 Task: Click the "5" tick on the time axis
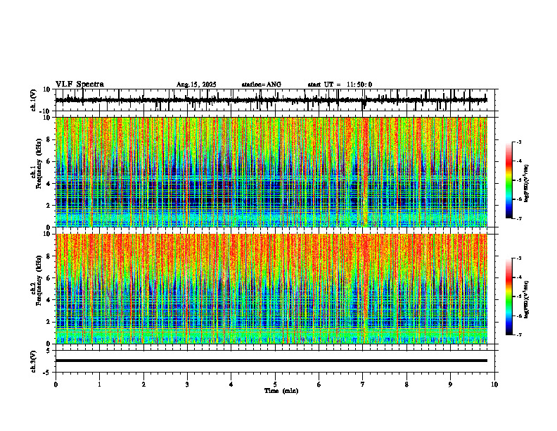[275, 385]
